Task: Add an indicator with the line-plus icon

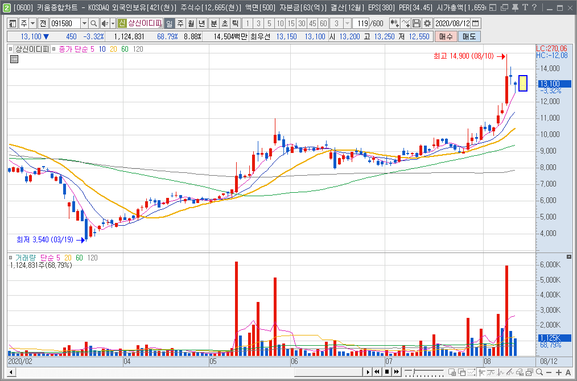Action: [x=406, y=23]
